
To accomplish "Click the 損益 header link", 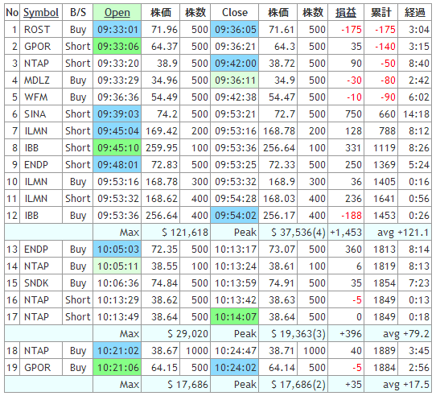I will pos(346,13).
